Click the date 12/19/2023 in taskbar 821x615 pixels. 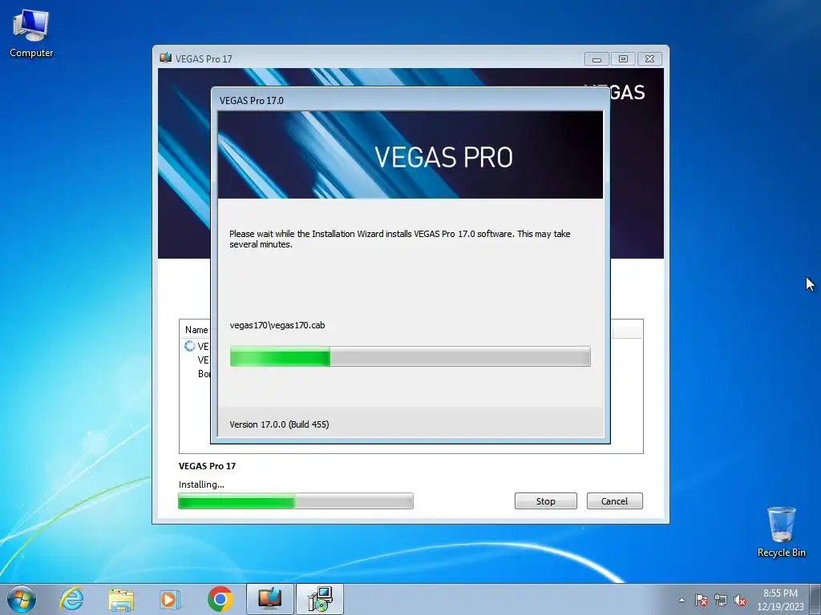pyautogui.click(x=780, y=607)
